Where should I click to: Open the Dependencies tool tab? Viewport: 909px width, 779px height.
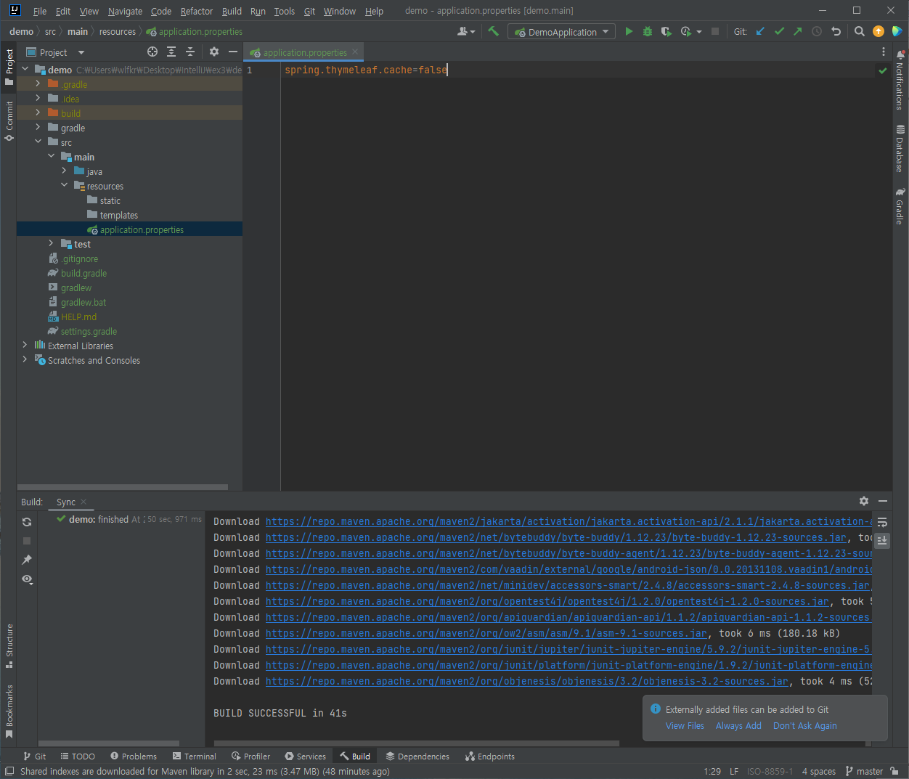click(417, 756)
